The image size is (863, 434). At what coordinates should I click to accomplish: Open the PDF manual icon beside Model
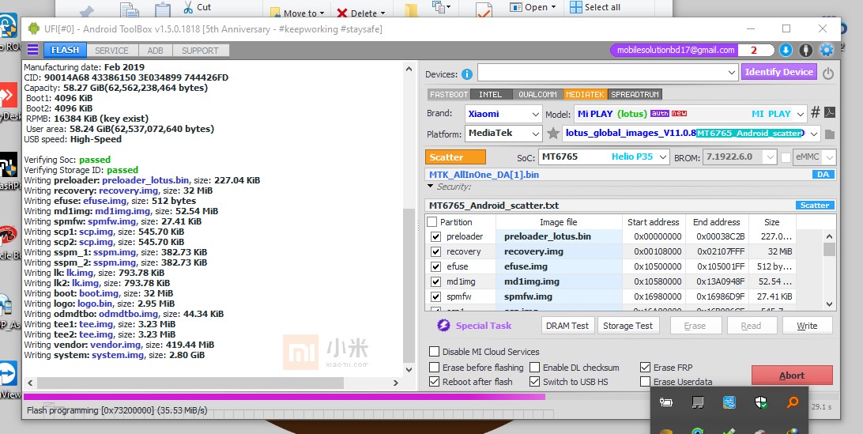(830, 113)
